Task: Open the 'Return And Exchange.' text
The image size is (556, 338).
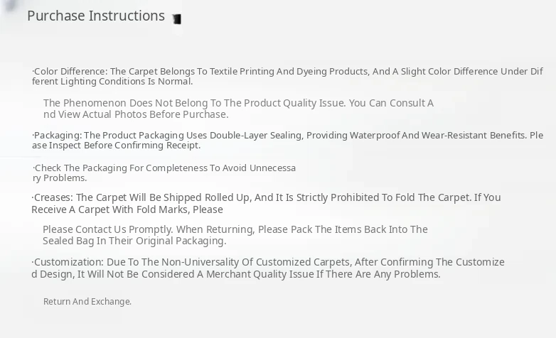Action: tap(87, 302)
